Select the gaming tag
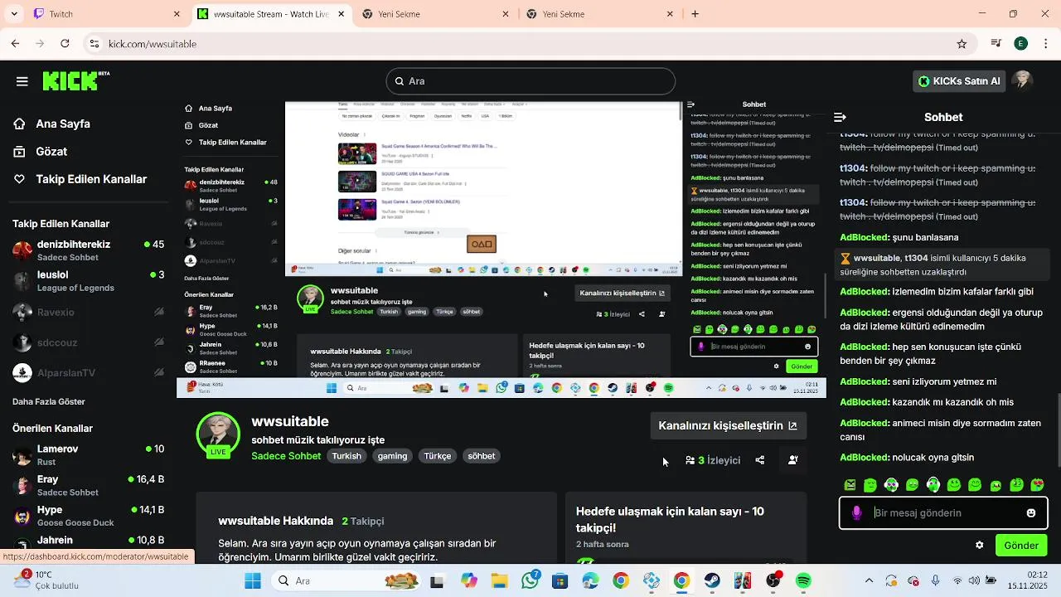This screenshot has height=597, width=1061. (x=392, y=456)
